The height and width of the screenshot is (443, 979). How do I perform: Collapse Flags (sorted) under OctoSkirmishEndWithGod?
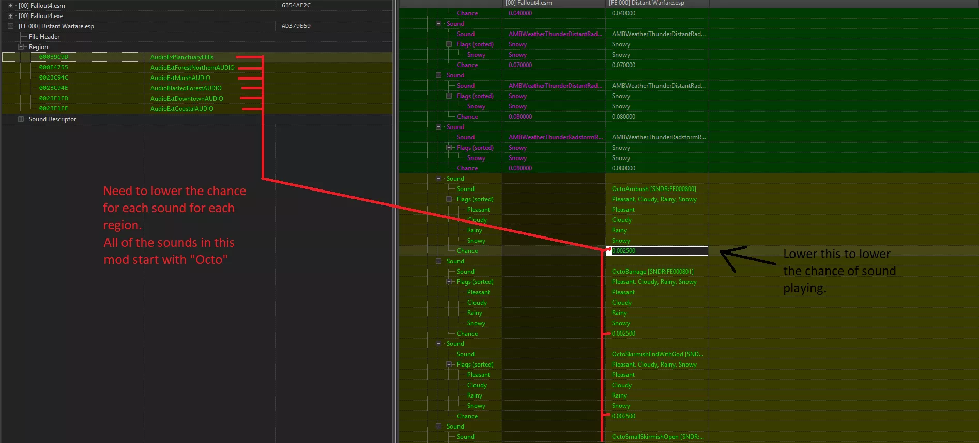[449, 365]
